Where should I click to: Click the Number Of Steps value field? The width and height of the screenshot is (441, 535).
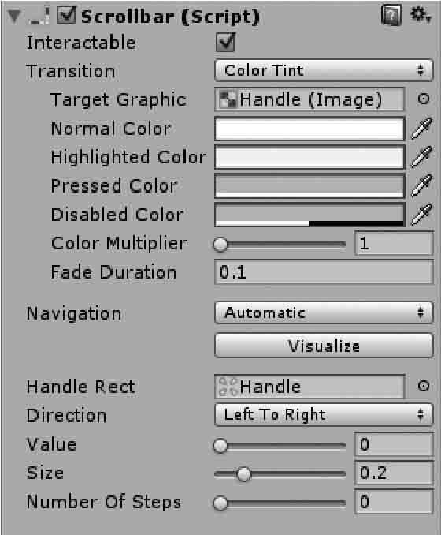pos(394,502)
